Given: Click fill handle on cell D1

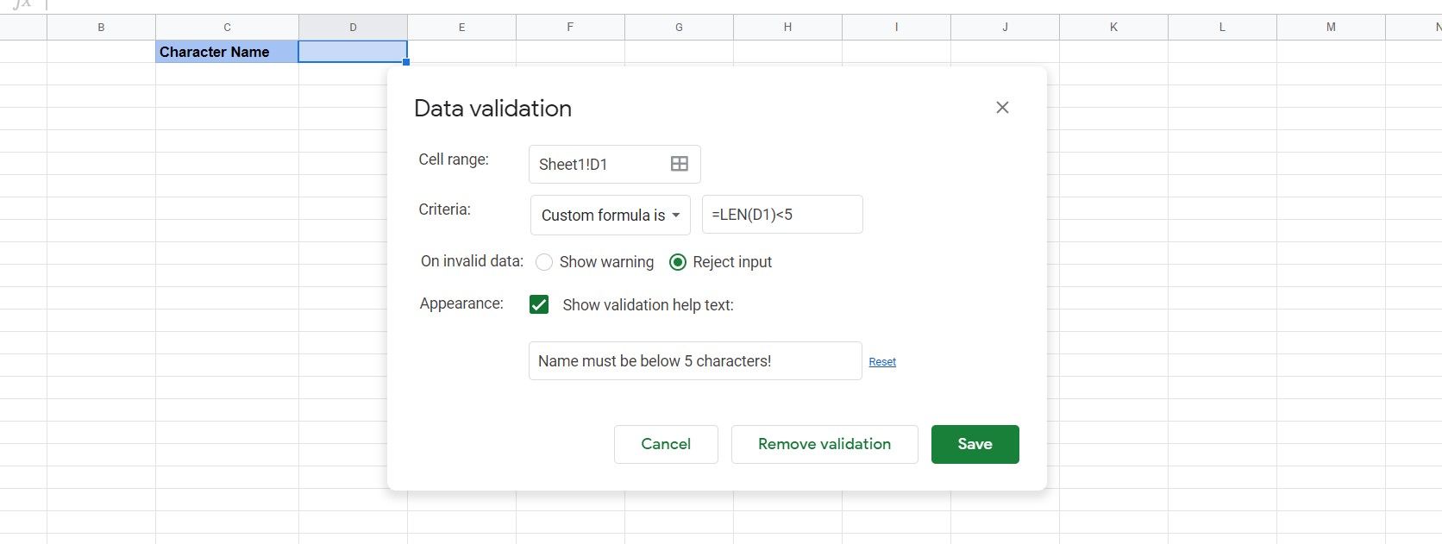Looking at the screenshot, I should tap(406, 62).
